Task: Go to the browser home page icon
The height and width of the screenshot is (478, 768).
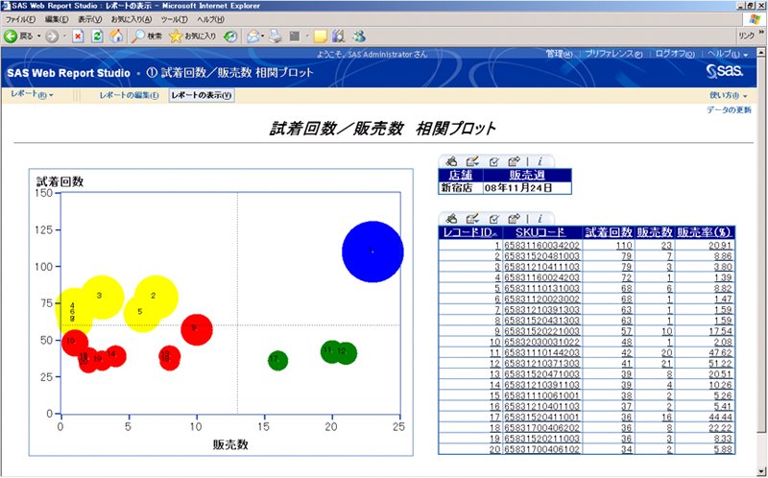Action: [x=116, y=36]
